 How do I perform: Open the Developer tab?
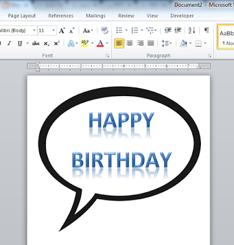(x=182, y=16)
